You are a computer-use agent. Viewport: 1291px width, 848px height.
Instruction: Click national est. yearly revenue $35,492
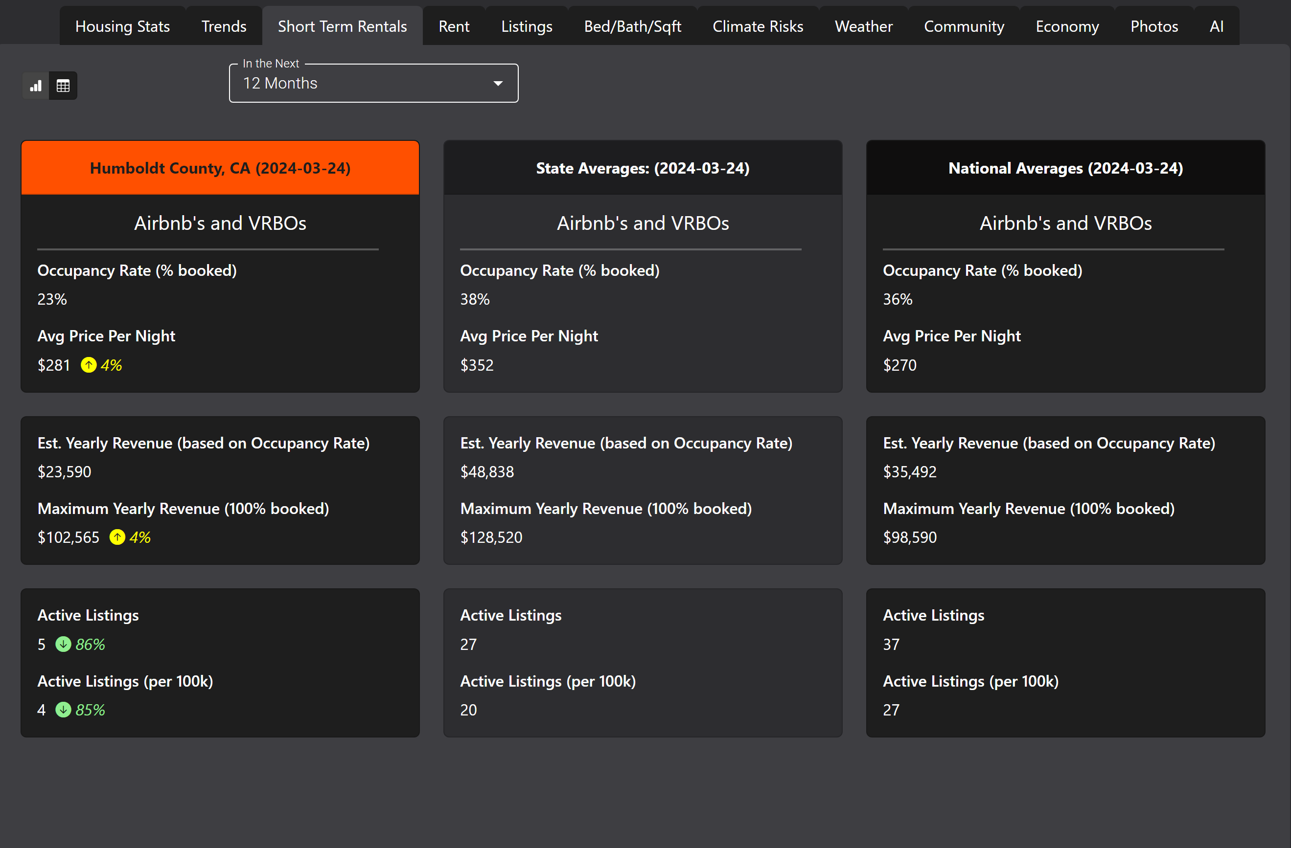tap(910, 472)
